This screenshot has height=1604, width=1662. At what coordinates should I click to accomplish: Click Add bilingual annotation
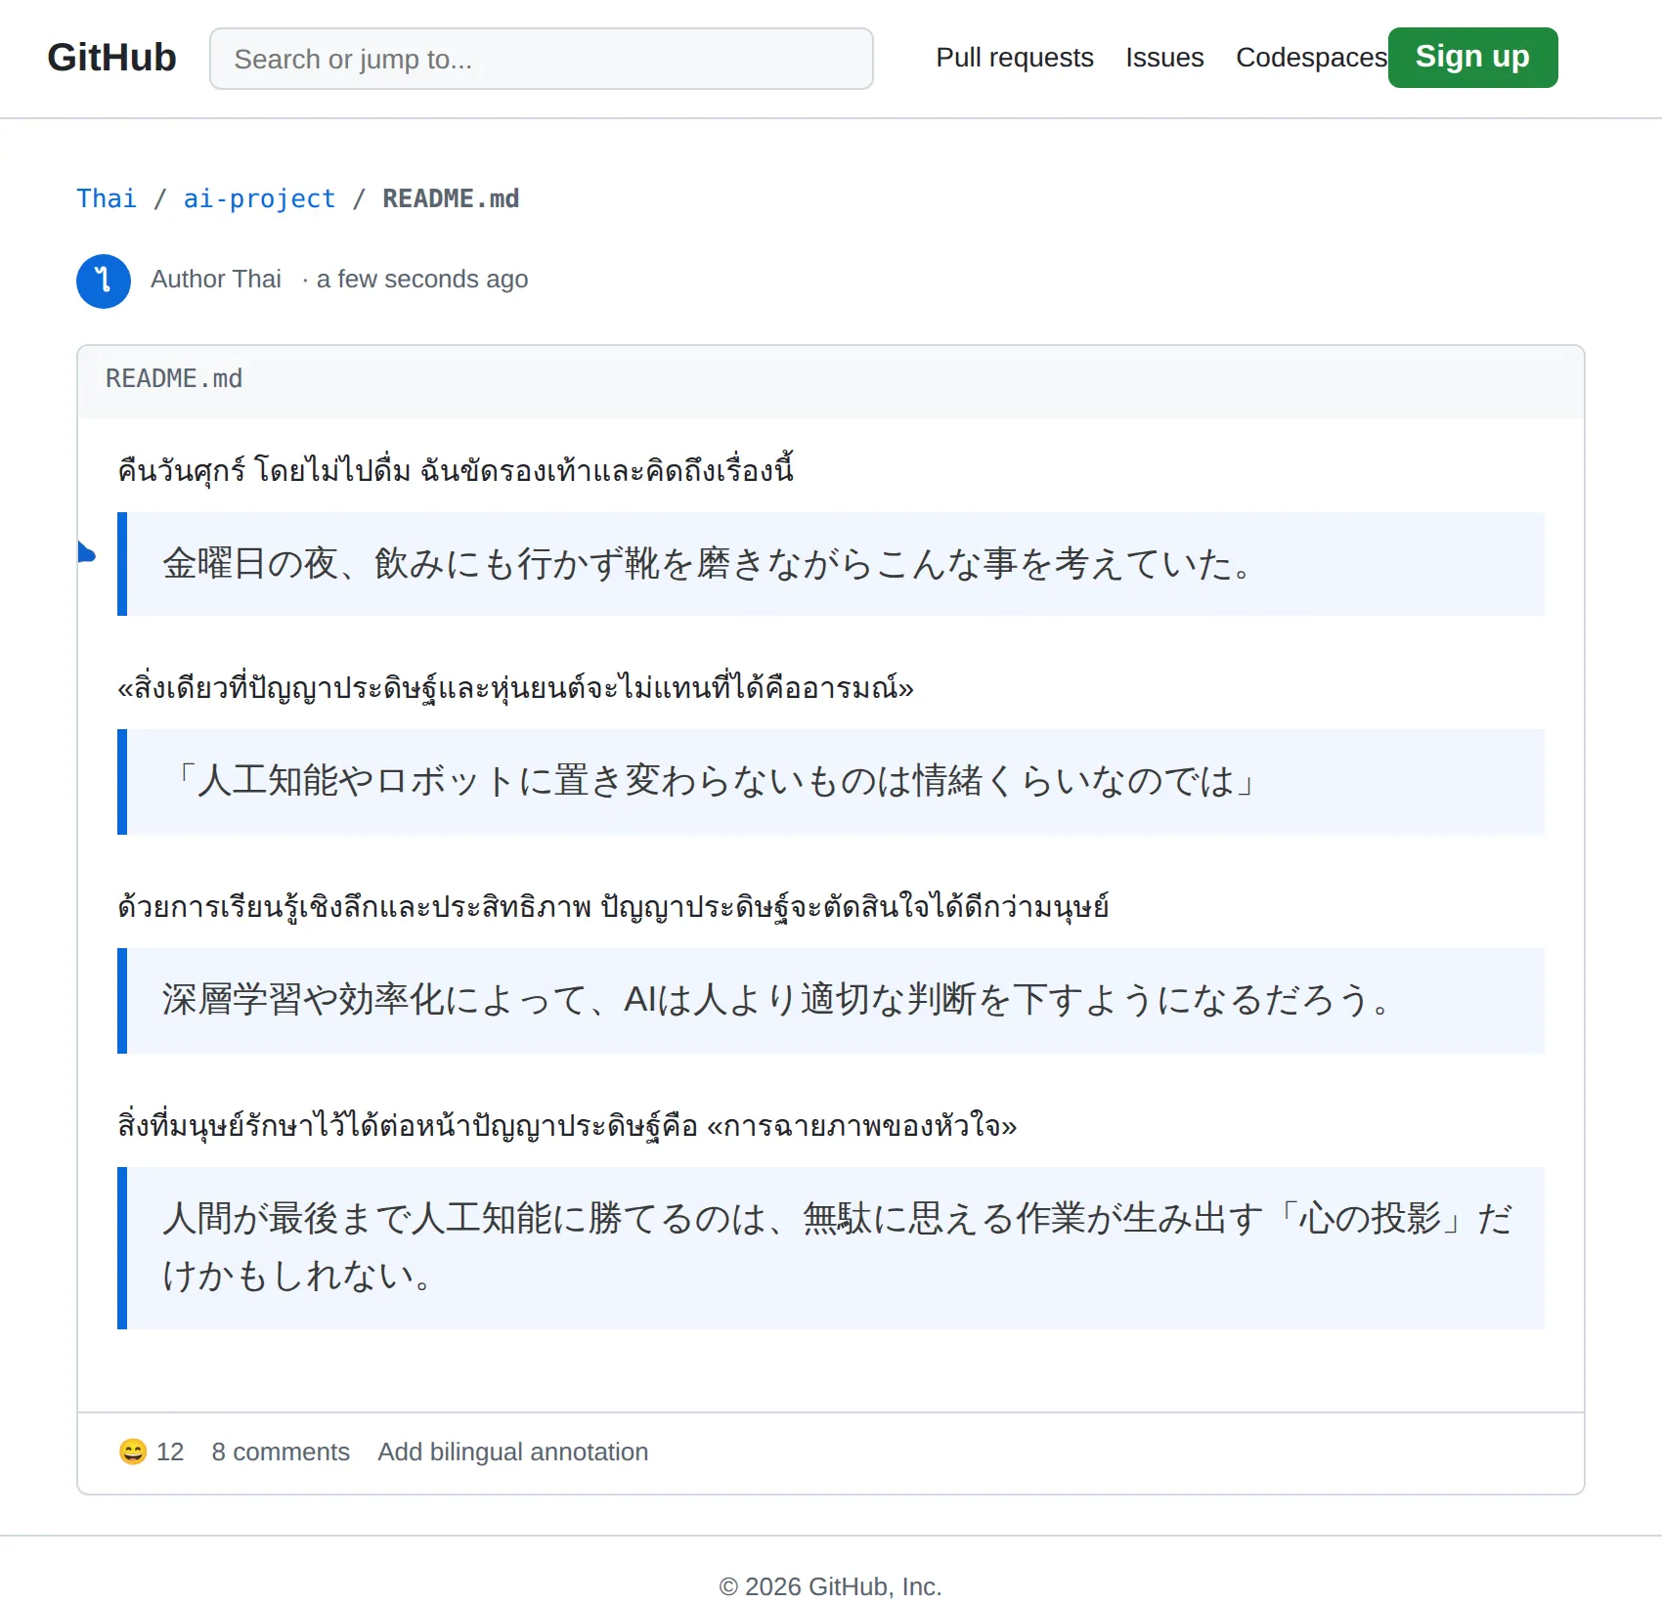[x=513, y=1452]
